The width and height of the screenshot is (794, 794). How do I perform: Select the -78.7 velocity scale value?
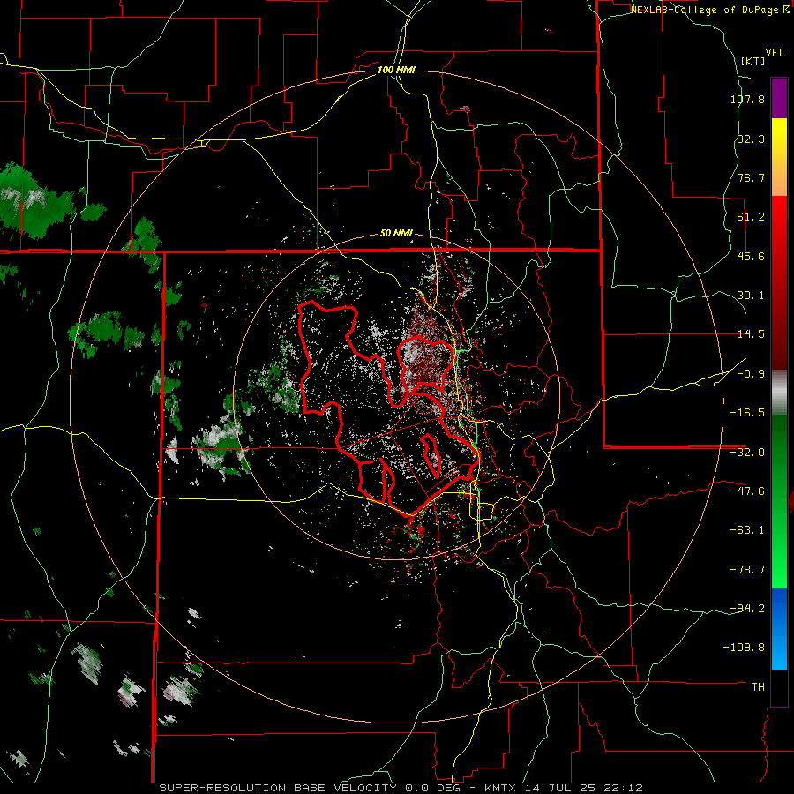[x=747, y=570]
